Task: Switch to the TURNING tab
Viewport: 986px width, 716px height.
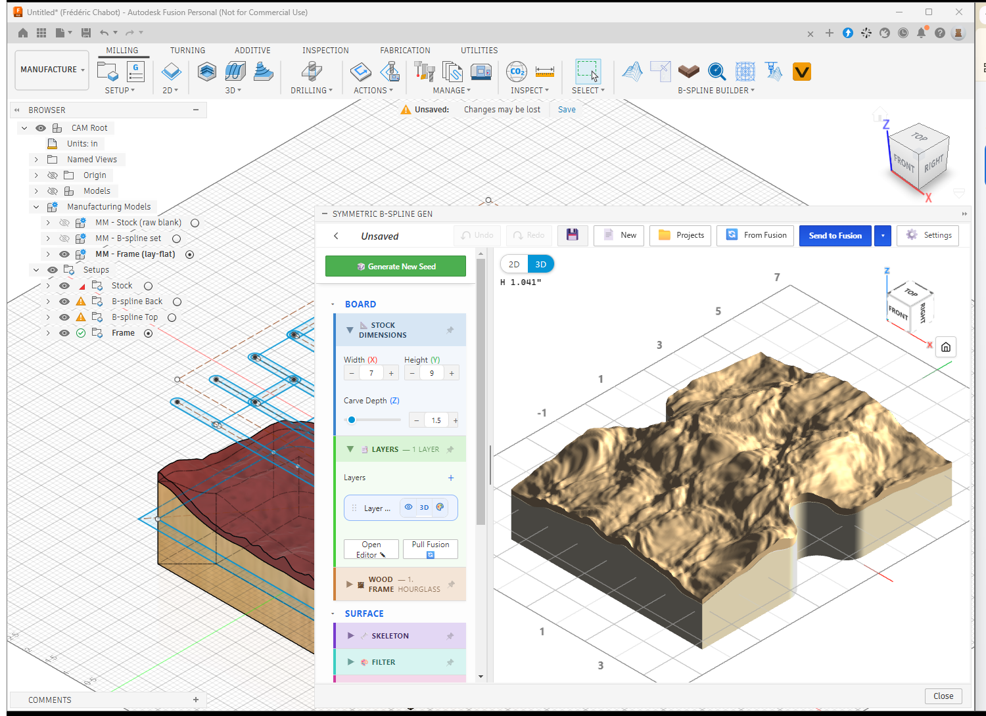Action: click(x=187, y=51)
